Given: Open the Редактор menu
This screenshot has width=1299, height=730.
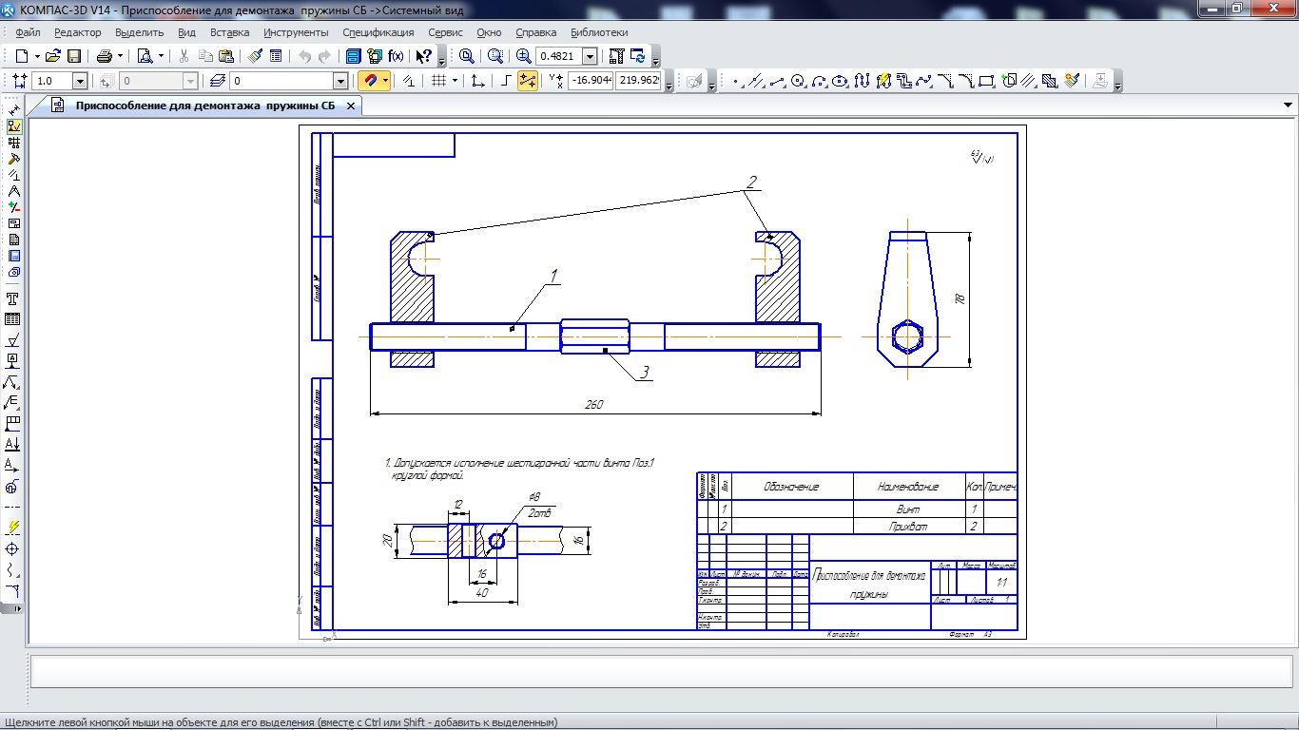Looking at the screenshot, I should pyautogui.click(x=78, y=32).
